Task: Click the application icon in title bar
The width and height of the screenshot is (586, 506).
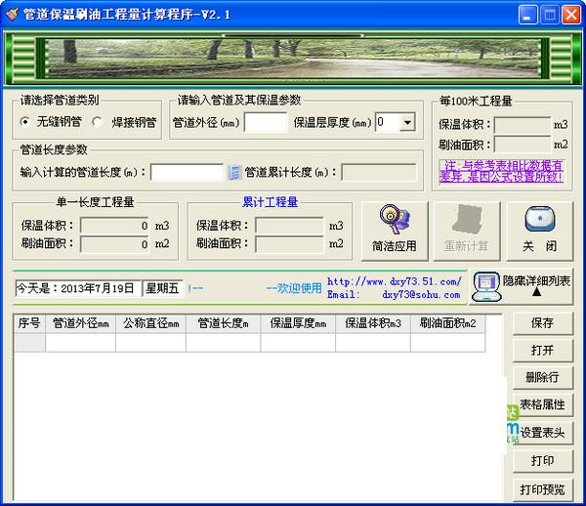Action: pos(12,15)
